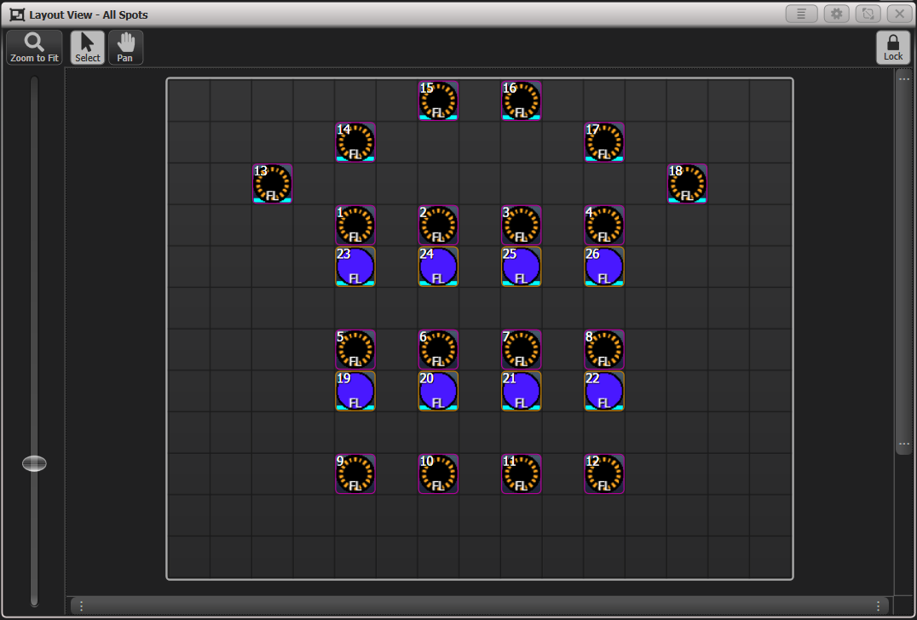The image size is (917, 620).
Task: Open the Layout View settings gear
Action: point(836,14)
